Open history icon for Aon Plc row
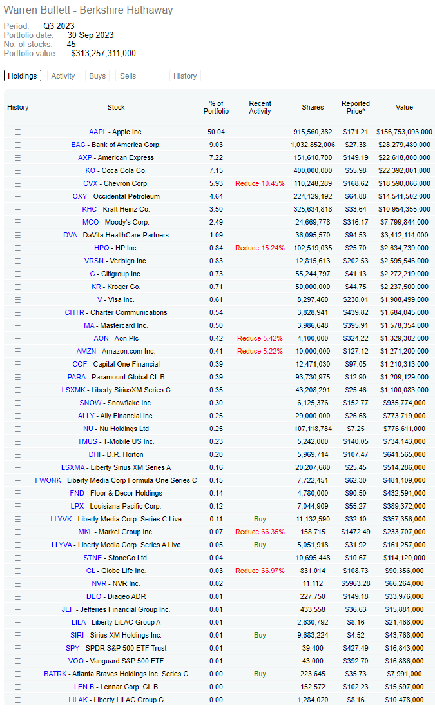The width and height of the screenshot is (435, 717). pyautogui.click(x=18, y=338)
